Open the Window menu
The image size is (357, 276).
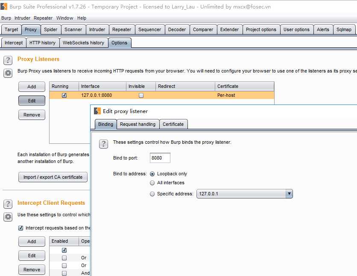click(64, 18)
